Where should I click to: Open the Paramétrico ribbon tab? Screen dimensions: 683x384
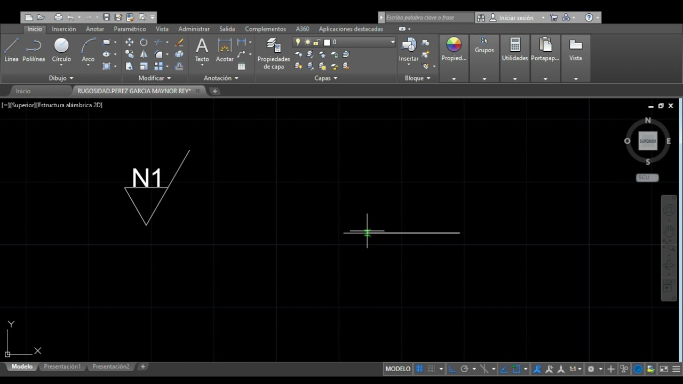[x=130, y=29]
